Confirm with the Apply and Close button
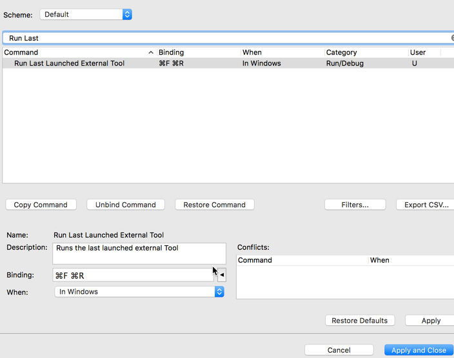The height and width of the screenshot is (358, 454). [x=419, y=350]
